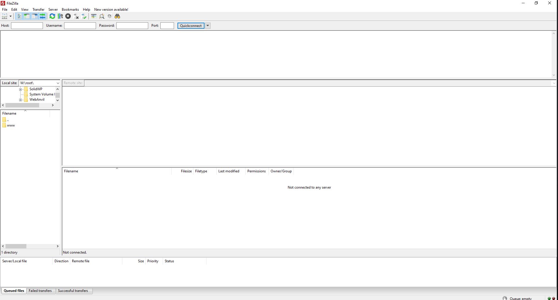This screenshot has height=300, width=558.
Task: Compare local and remote directories
Action: click(102, 16)
